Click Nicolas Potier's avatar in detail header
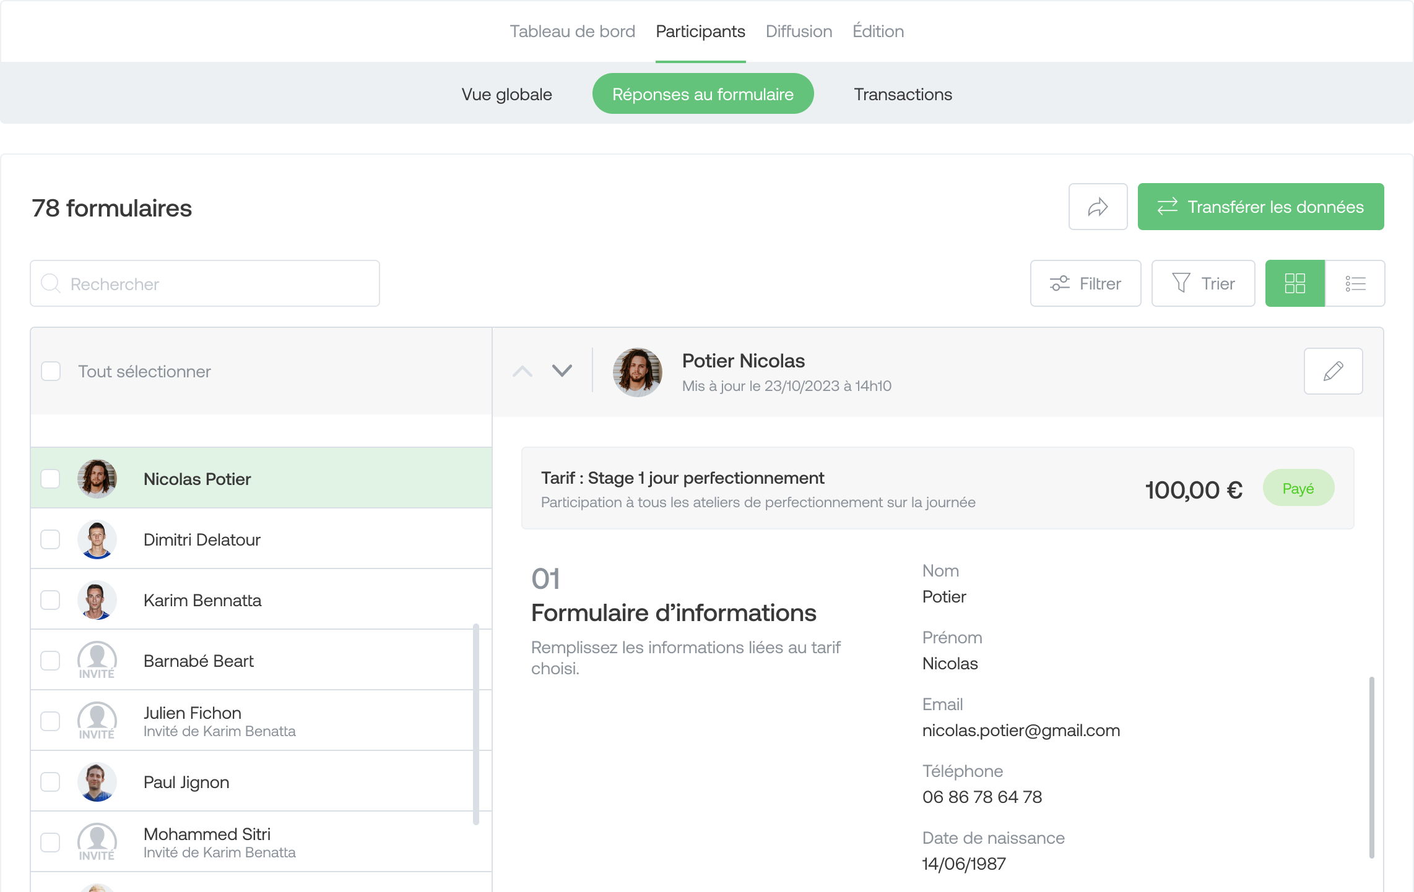 click(637, 372)
